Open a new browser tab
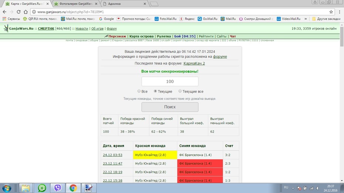 point(154,4)
